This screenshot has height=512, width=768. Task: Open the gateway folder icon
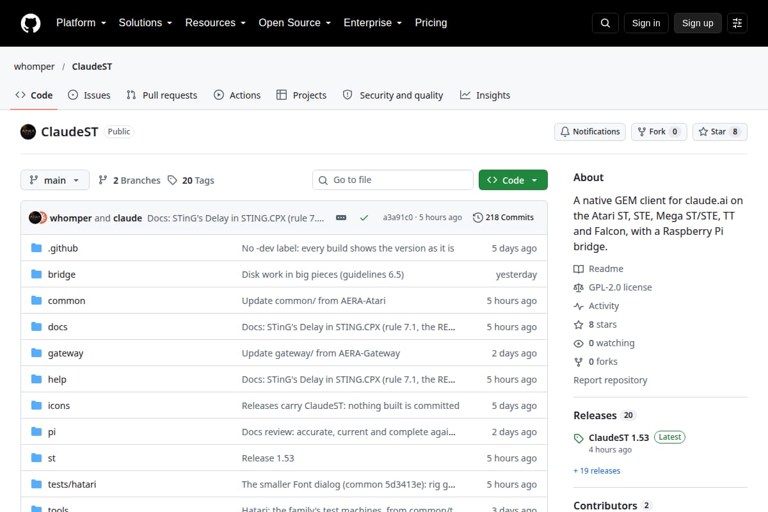(36, 353)
